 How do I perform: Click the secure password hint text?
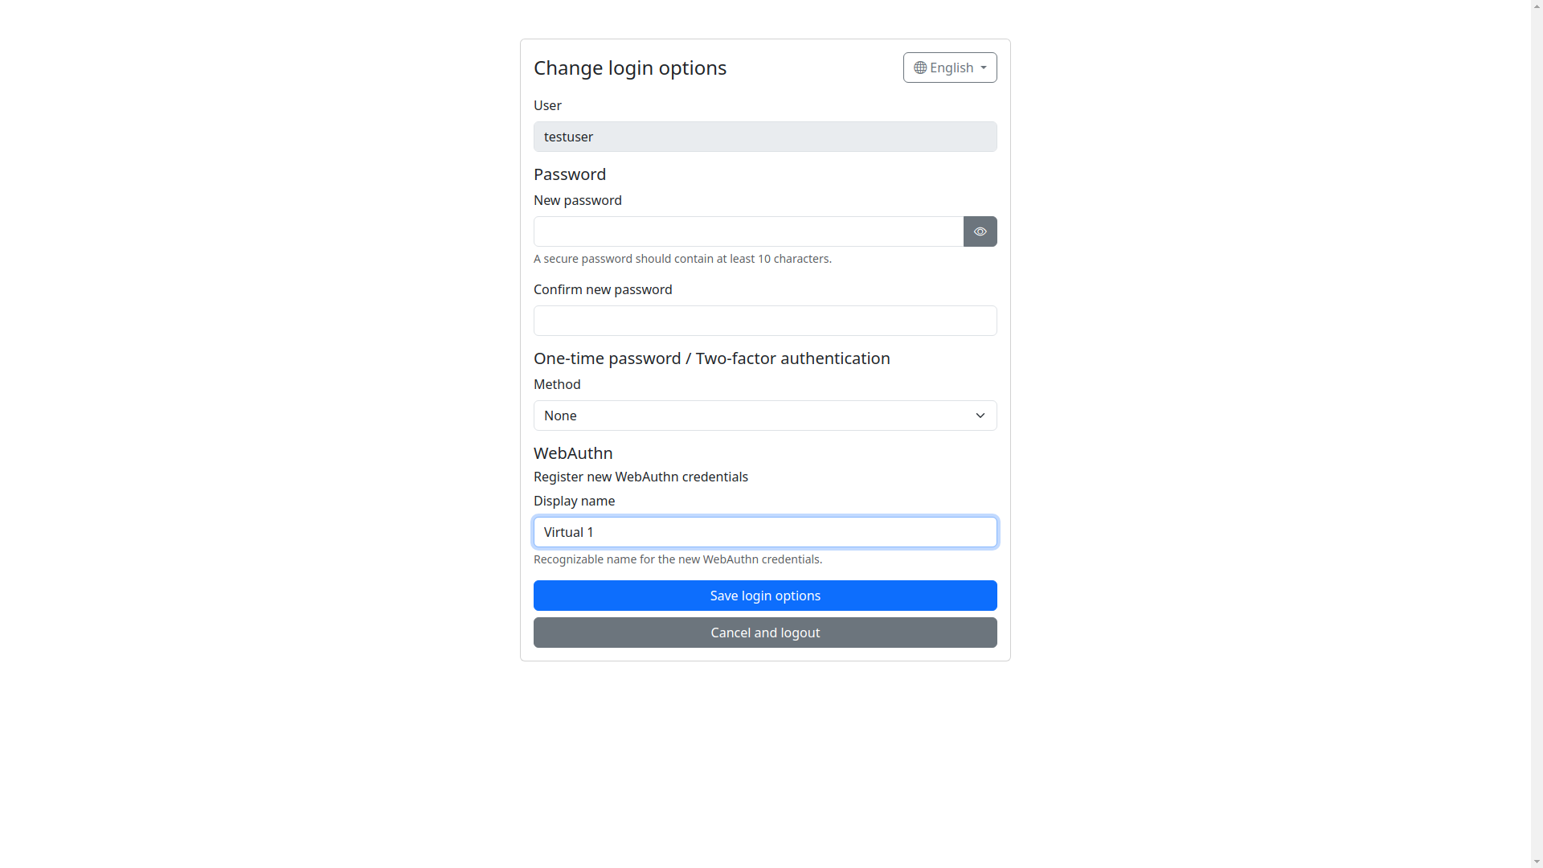682,259
